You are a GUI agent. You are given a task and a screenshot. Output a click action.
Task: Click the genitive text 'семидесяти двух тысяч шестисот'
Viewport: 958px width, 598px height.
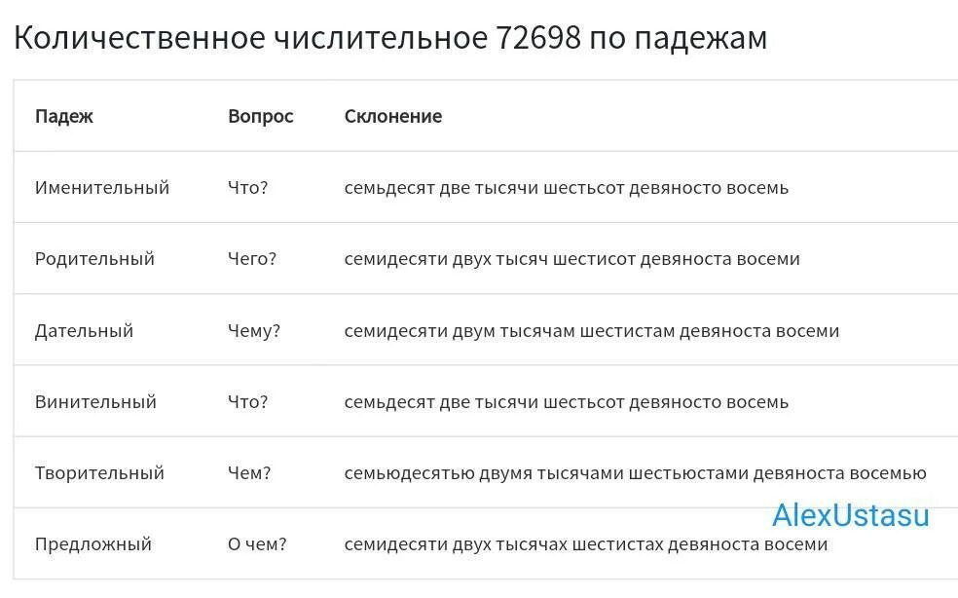(x=490, y=260)
